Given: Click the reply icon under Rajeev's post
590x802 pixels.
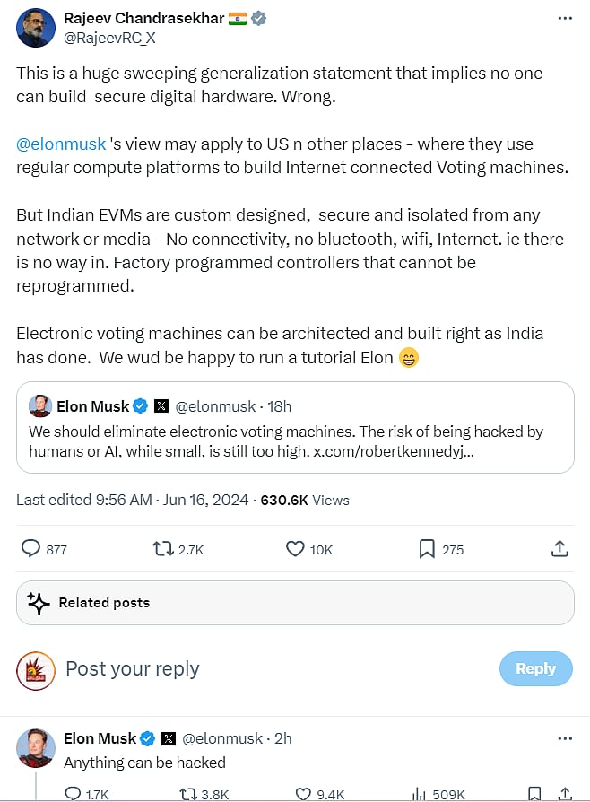Looking at the screenshot, I should tap(30, 548).
